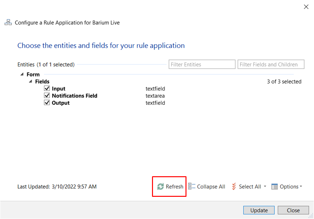Select the Select All text label
314x219 pixels.
(250, 187)
